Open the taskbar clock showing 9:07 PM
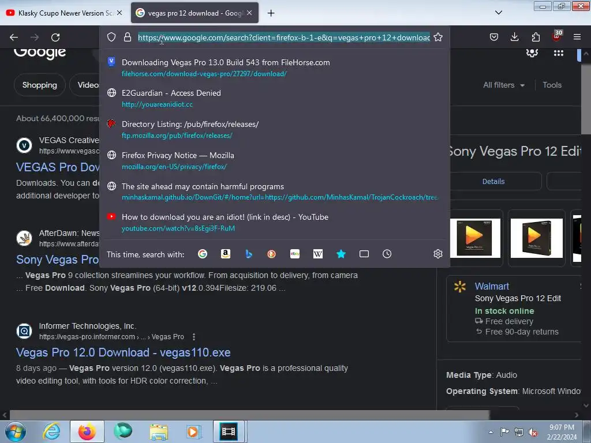 pos(562,432)
